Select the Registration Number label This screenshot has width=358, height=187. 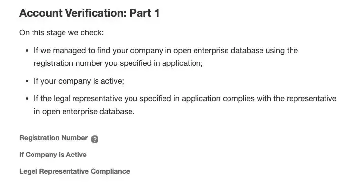(53, 138)
